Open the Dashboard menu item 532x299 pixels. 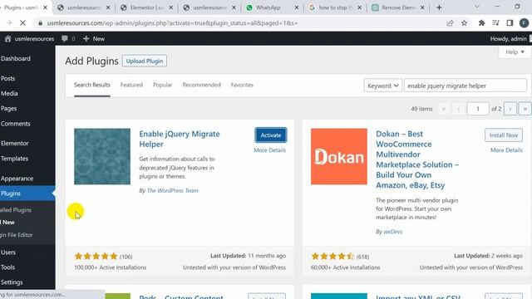click(16, 59)
